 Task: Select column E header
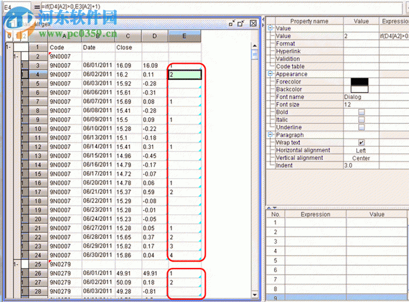pyautogui.click(x=185, y=36)
